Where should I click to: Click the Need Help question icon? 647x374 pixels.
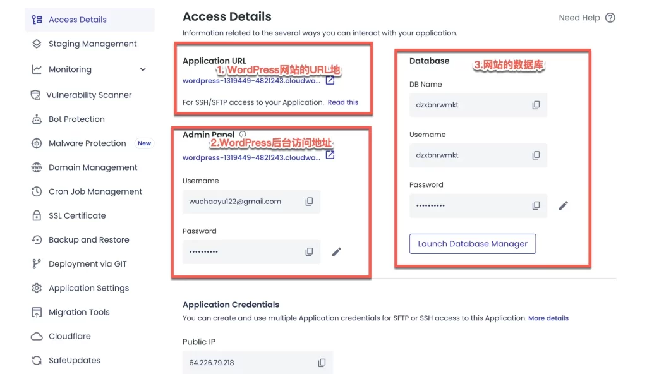pos(610,18)
